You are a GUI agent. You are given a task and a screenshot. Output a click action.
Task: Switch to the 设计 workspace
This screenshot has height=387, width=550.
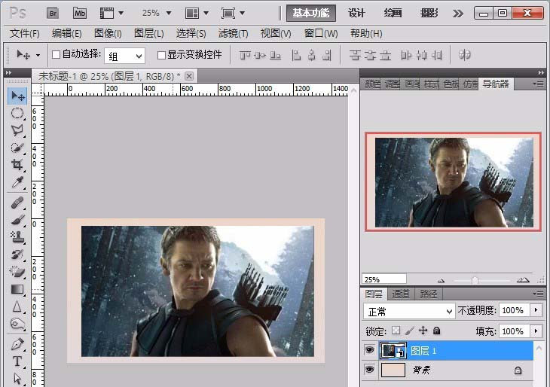(356, 13)
